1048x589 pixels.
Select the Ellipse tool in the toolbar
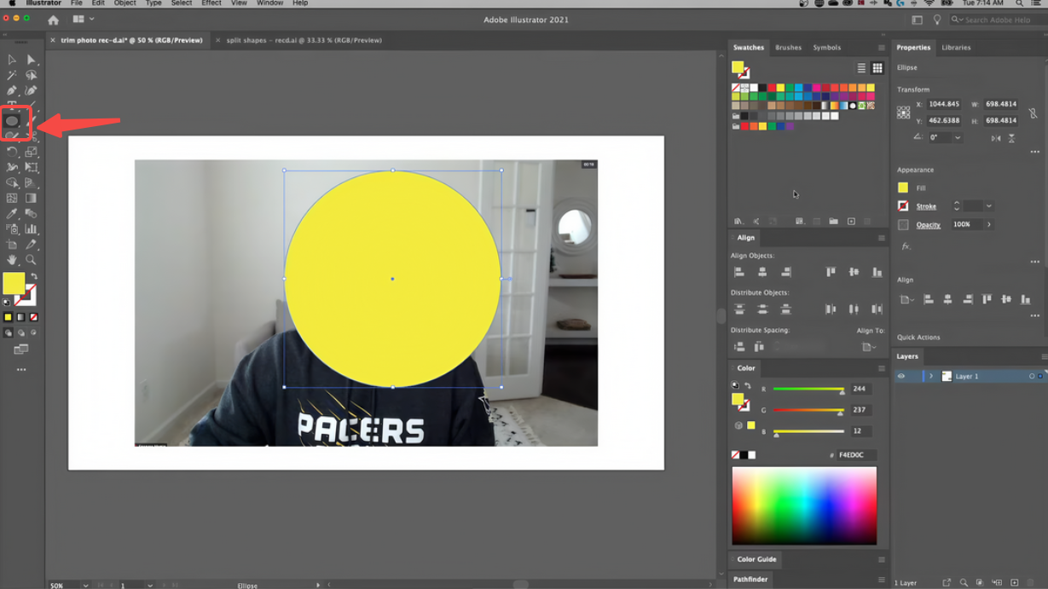[13, 121]
